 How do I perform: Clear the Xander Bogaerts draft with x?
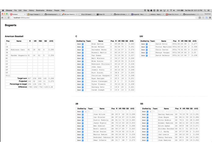(x=151, y=112)
